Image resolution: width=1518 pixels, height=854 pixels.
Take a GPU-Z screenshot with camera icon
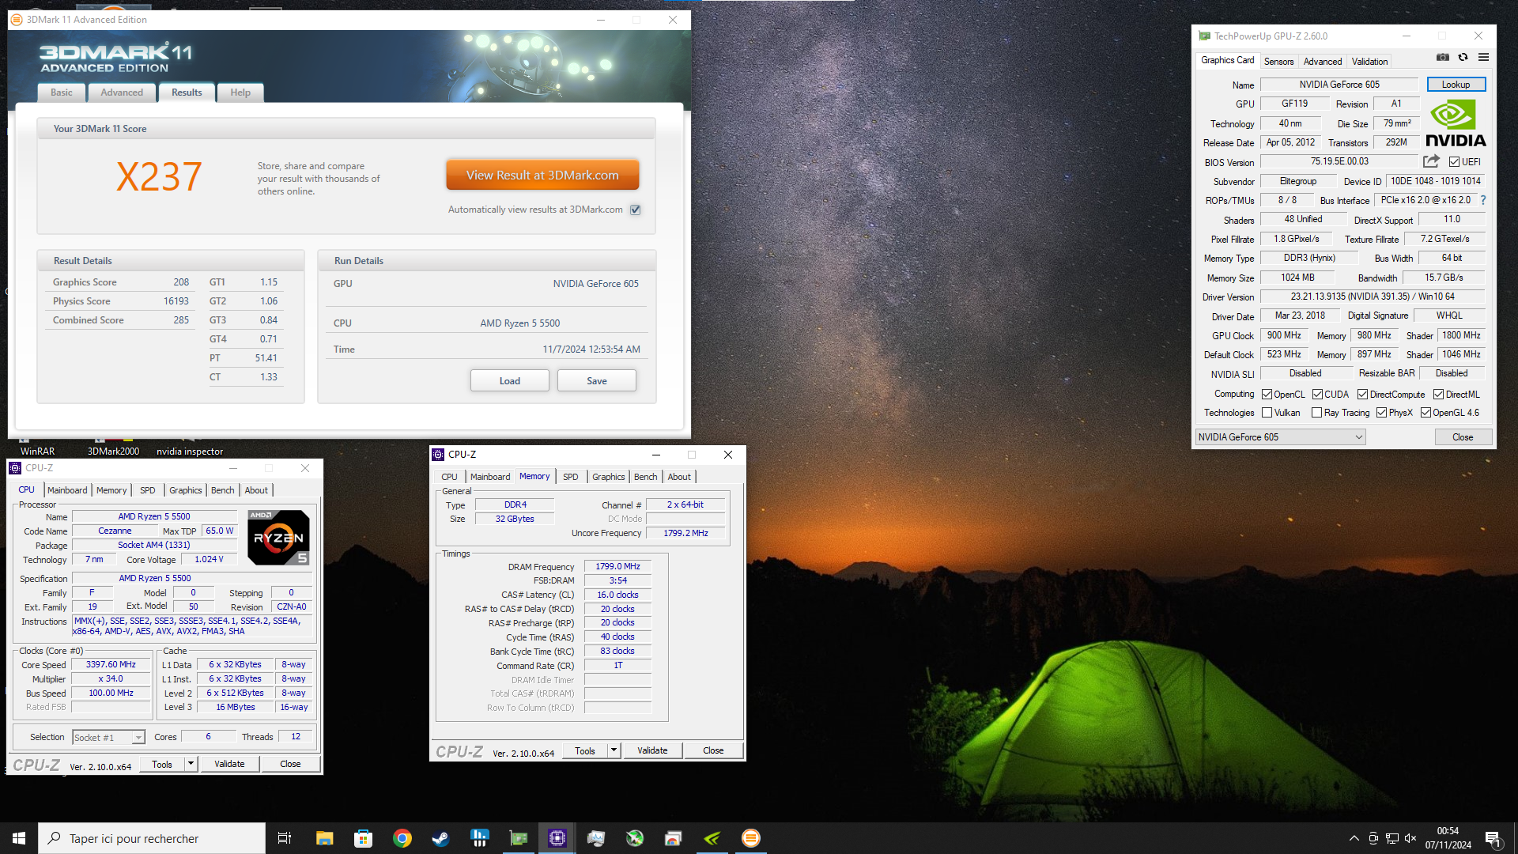pyautogui.click(x=1443, y=58)
